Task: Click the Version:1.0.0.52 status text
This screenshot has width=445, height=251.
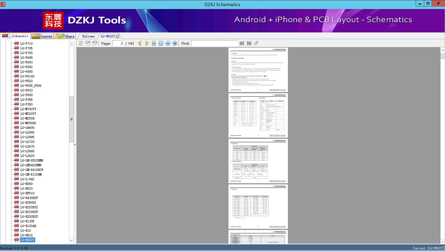Action: (14, 248)
